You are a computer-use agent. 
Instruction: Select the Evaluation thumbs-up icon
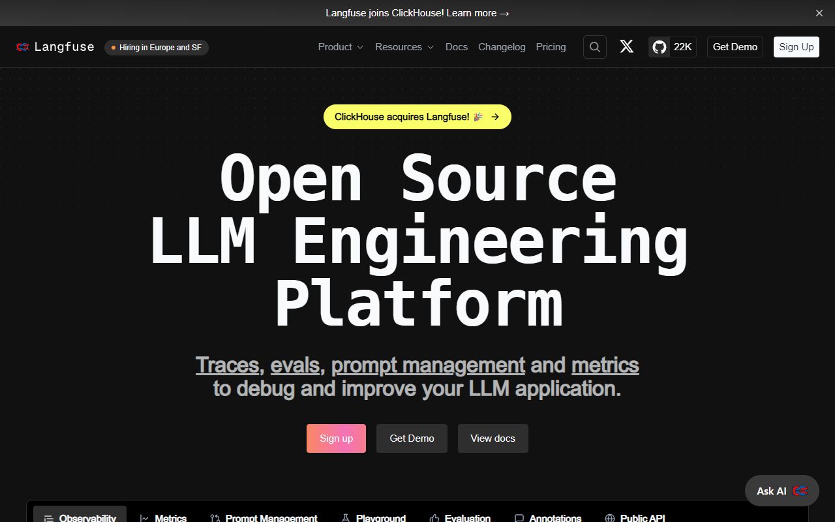click(x=433, y=517)
